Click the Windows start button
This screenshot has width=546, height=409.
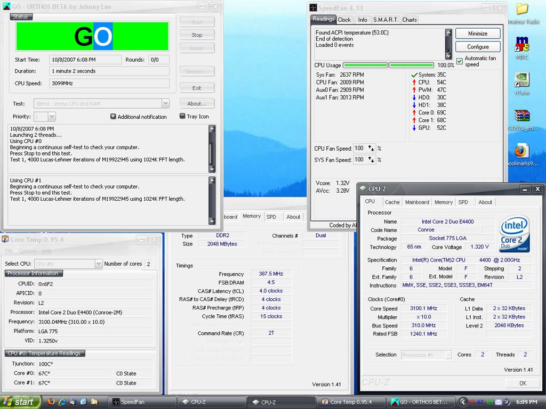(x=21, y=402)
